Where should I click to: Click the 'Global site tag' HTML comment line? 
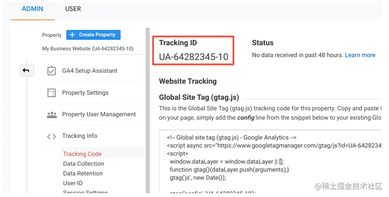coord(231,137)
